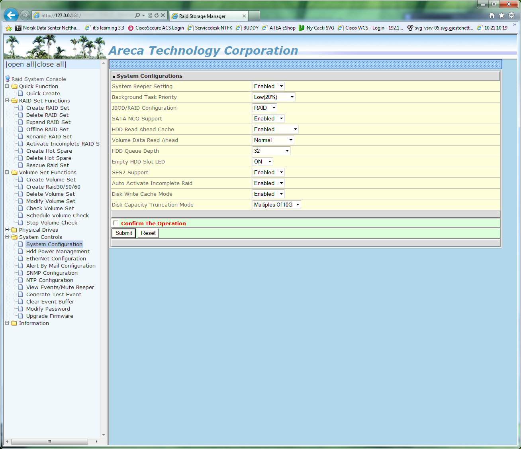Open EtherNet Configuration page
The width and height of the screenshot is (521, 449).
[x=56, y=258]
